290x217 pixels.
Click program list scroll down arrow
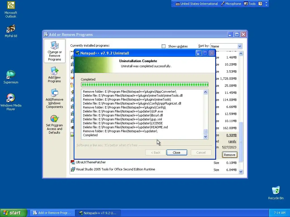pos(241,172)
